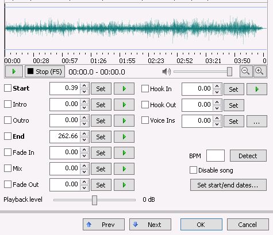Viewport: 273px width, 235px height.
Task: Click the speaker volume icon
Action: (x=166, y=72)
